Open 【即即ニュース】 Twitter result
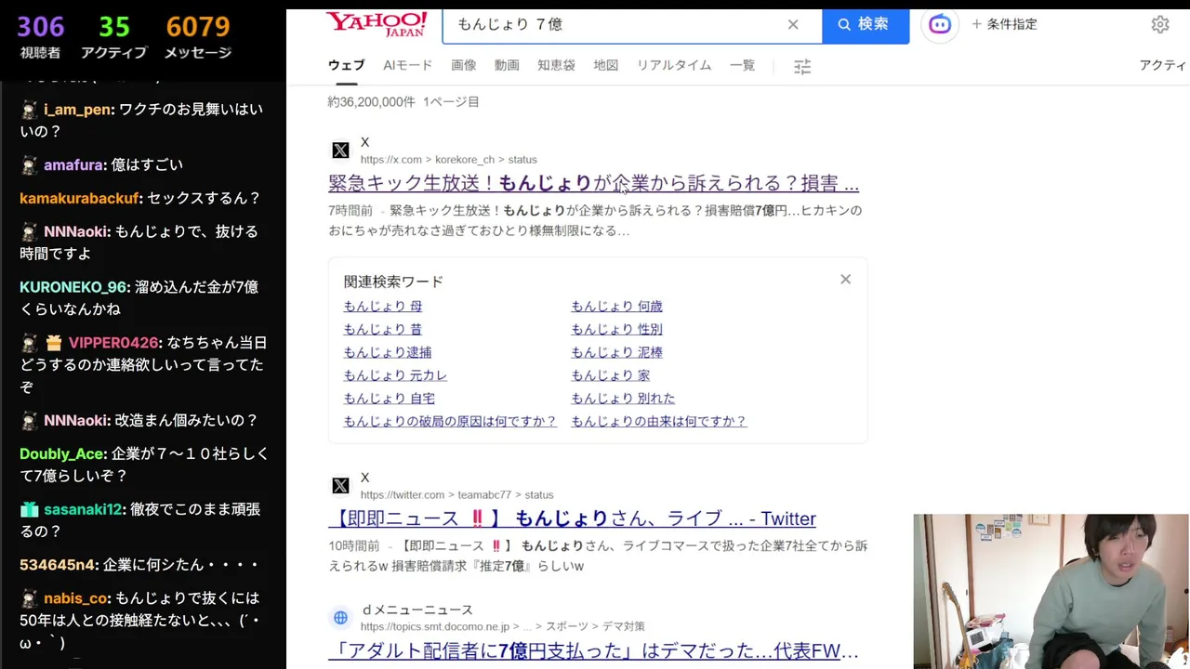1190x669 pixels. click(x=572, y=518)
